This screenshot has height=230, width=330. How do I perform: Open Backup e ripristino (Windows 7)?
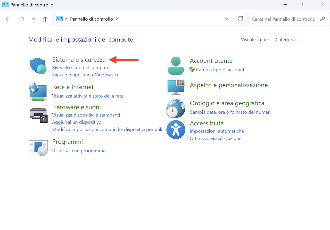[x=85, y=75]
